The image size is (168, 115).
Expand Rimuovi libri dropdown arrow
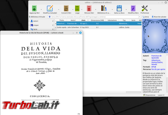96,10
